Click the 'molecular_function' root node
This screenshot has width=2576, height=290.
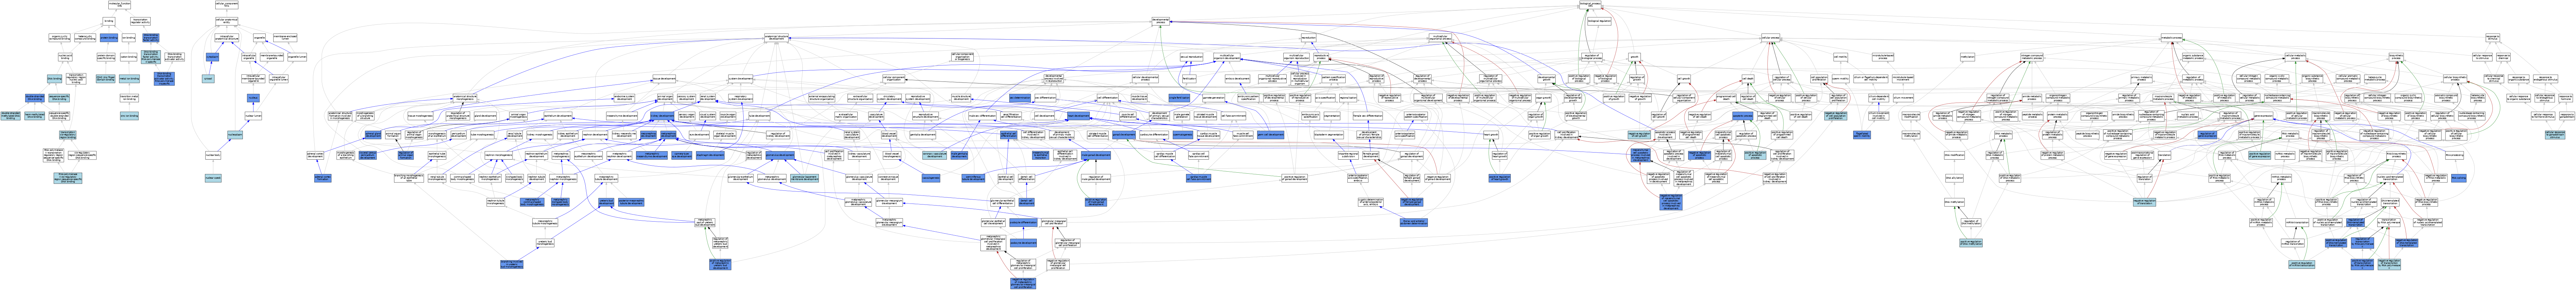[120, 5]
